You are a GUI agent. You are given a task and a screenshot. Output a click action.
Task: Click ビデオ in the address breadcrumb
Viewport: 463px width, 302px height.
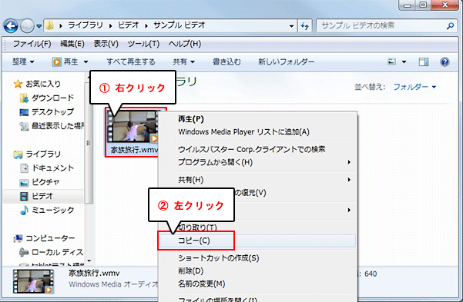(x=128, y=25)
